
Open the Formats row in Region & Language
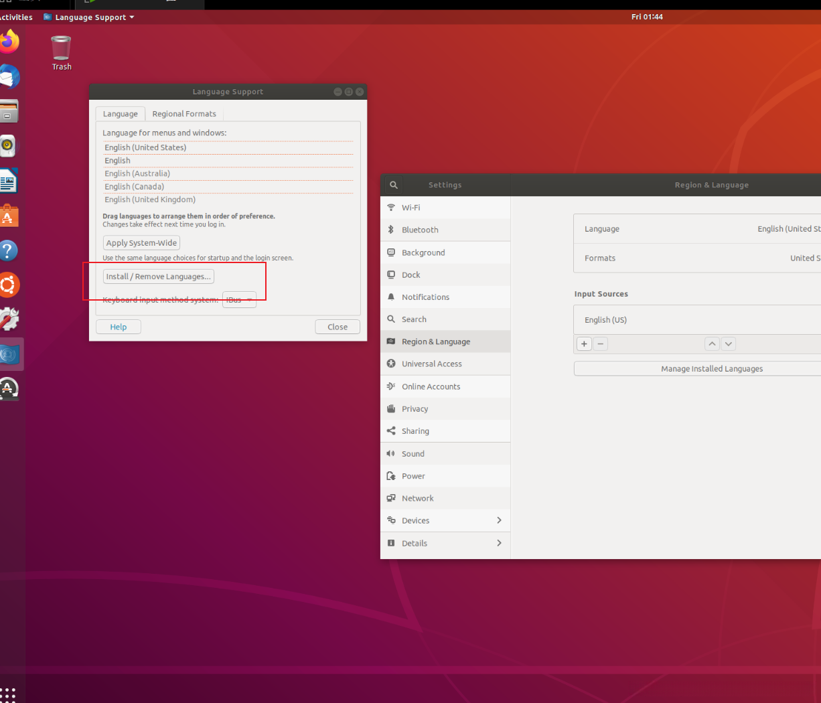click(x=698, y=258)
